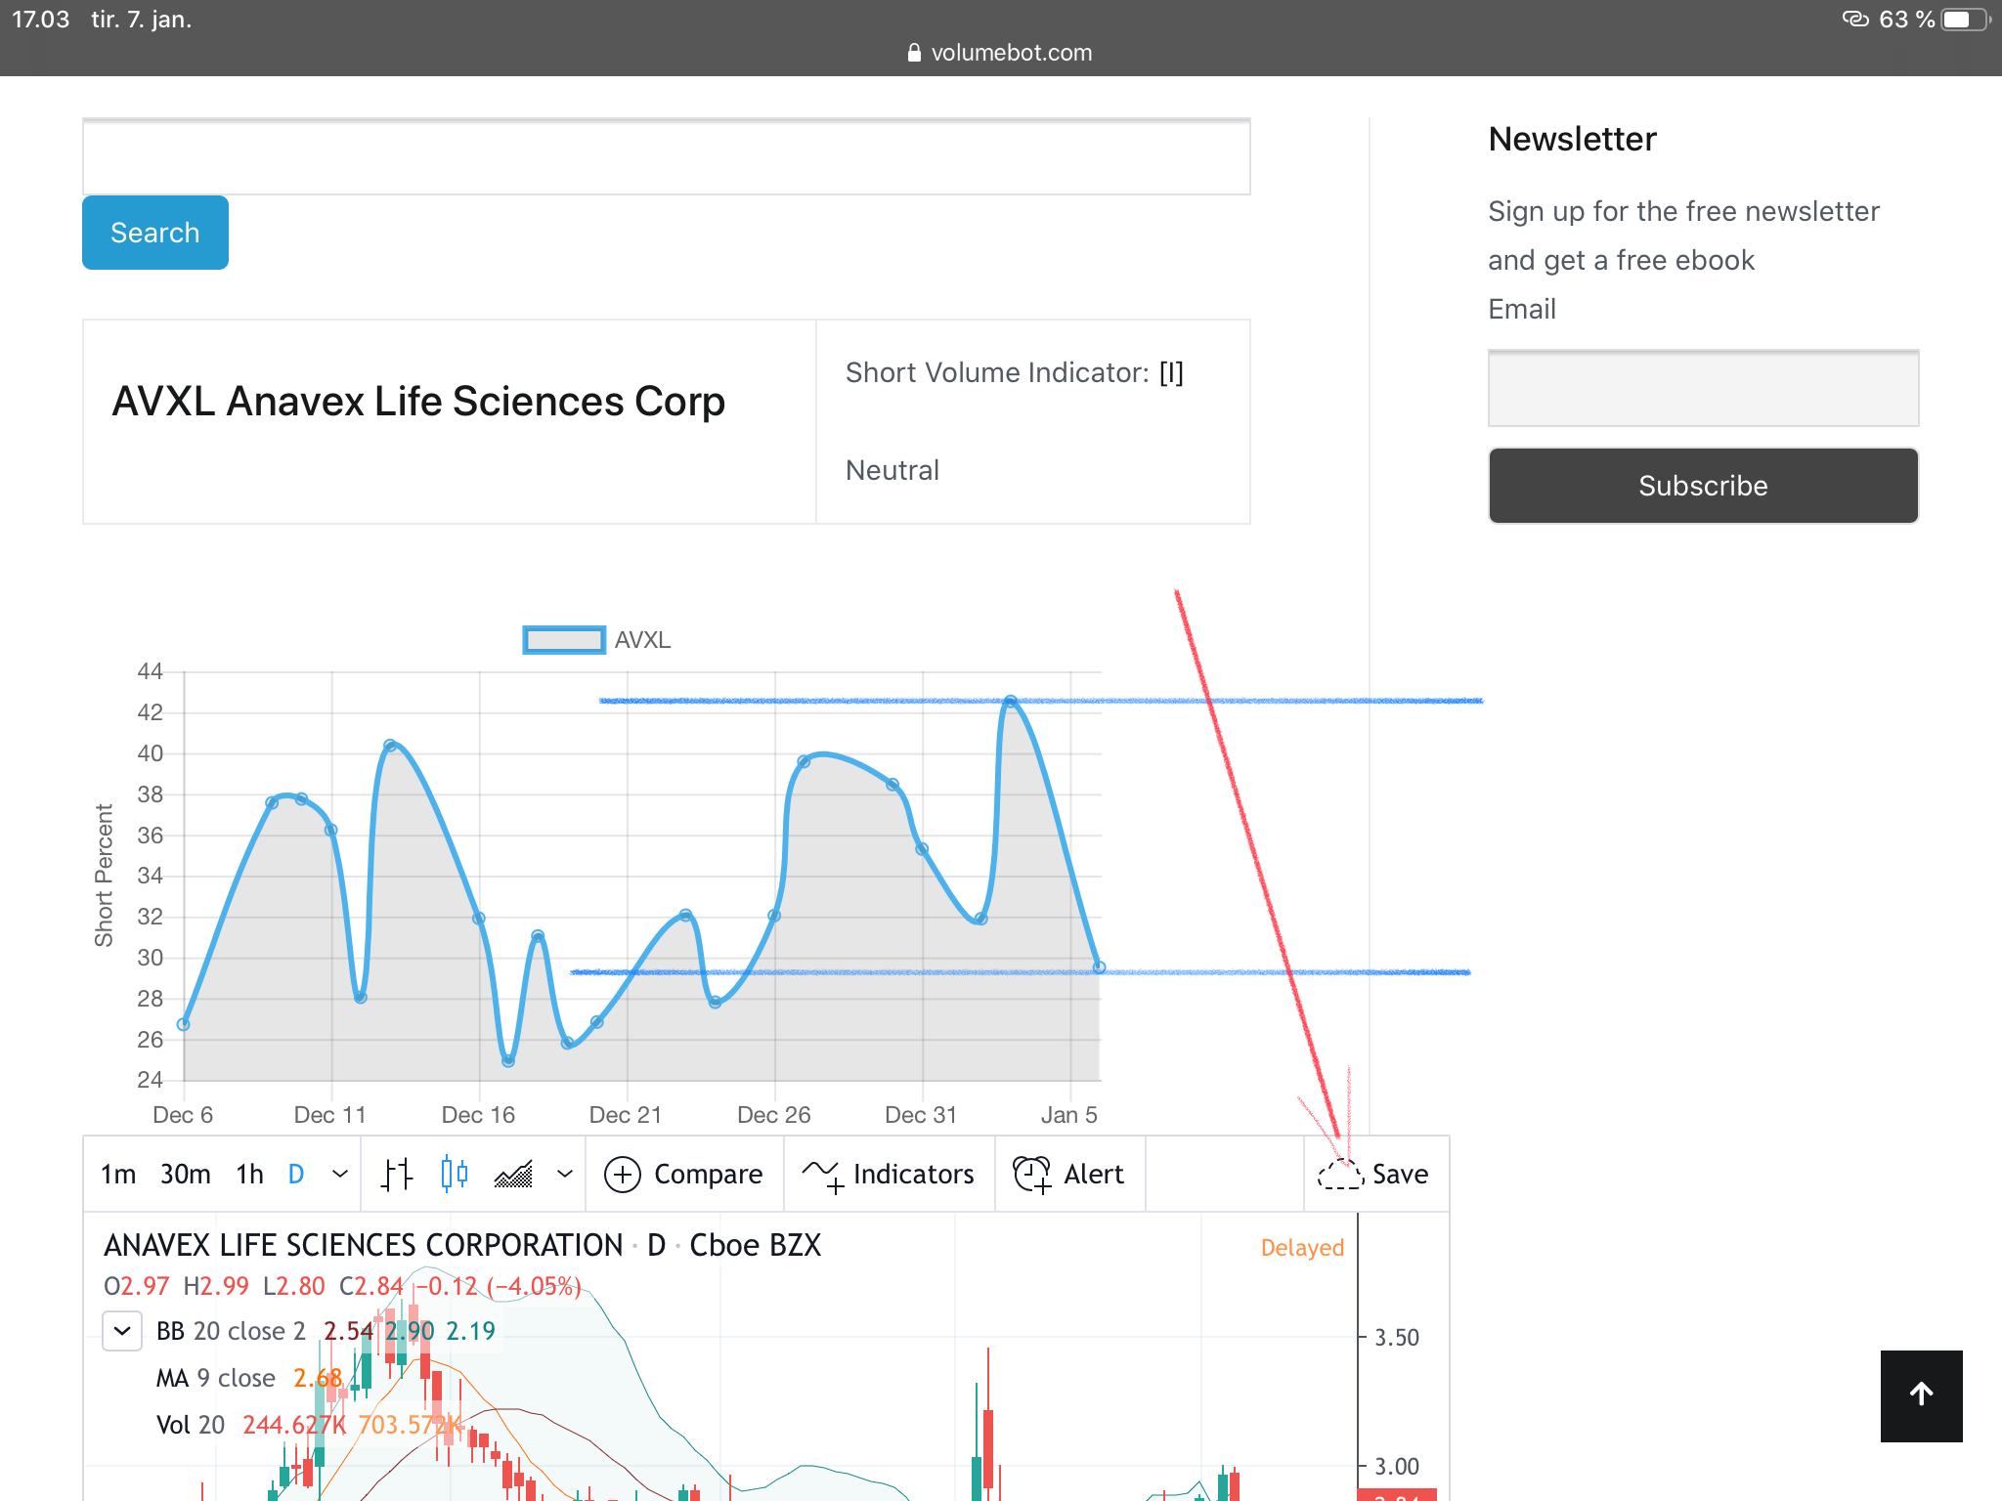Select the 30m timeframe
Viewport: 2002px width, 1501px height.
(185, 1174)
